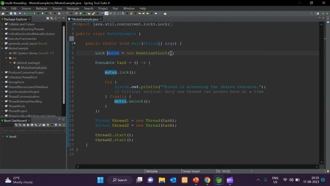Click the green Run toolbar icon
Viewport: 330px width, 186px height.
43,13
